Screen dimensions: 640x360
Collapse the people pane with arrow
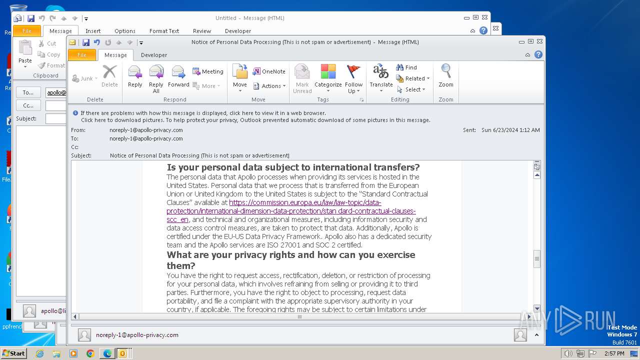536,335
